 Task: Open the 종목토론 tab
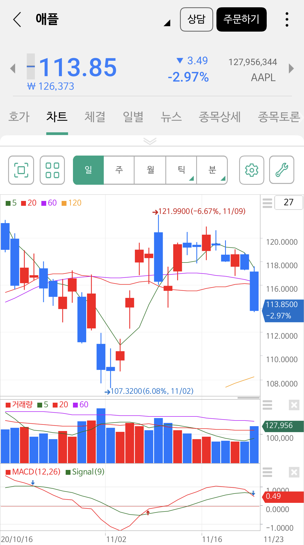279,117
